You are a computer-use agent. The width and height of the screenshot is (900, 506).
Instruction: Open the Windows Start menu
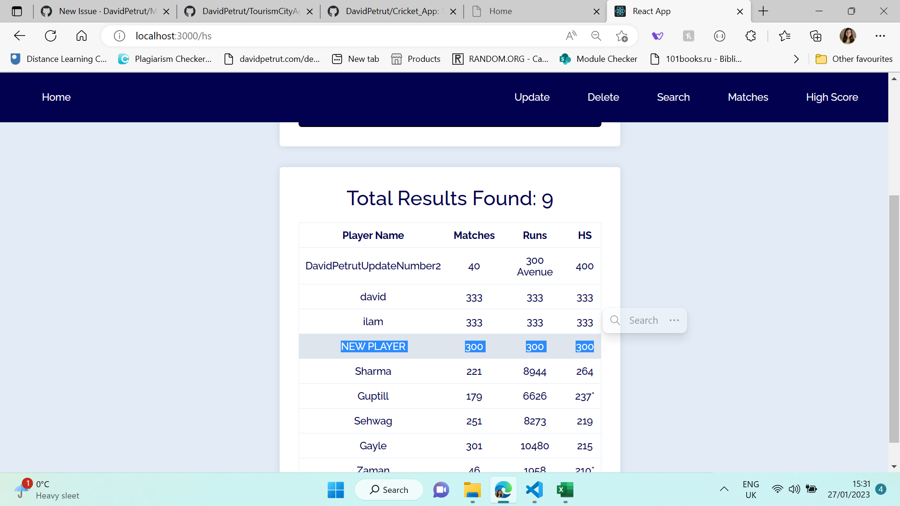pos(336,490)
